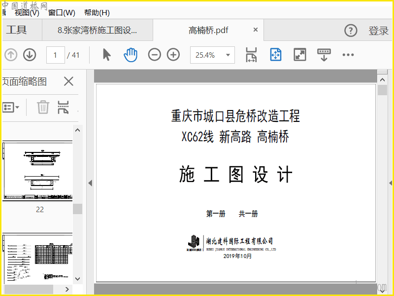Open the 25.4% zoom level dropdown

click(x=228, y=55)
